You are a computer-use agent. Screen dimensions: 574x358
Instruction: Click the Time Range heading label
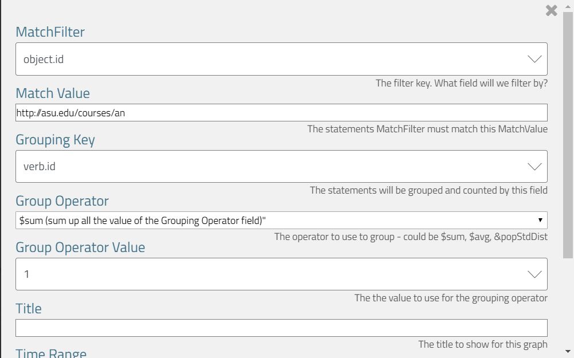[x=51, y=353]
